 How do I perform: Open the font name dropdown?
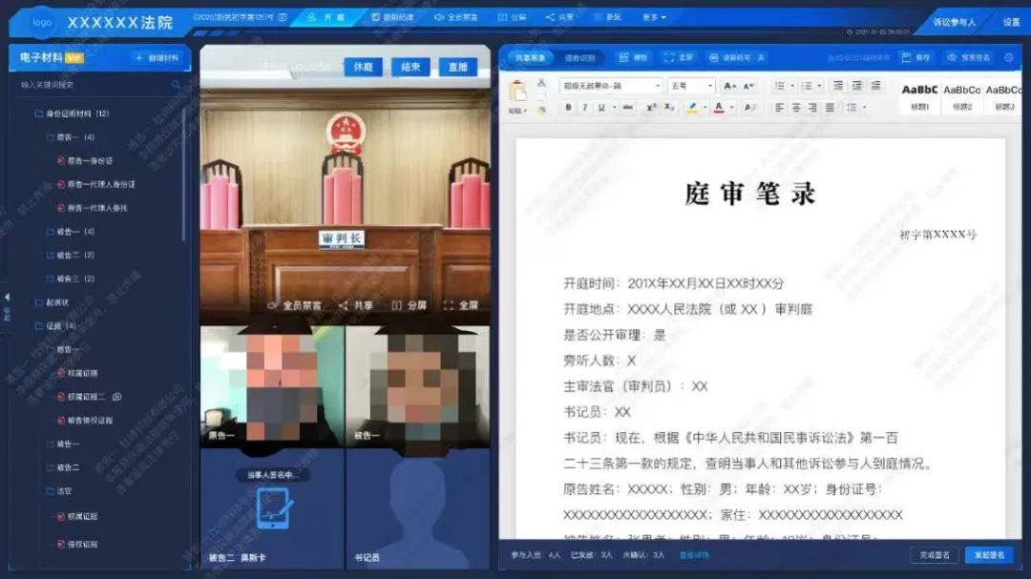tap(610, 86)
